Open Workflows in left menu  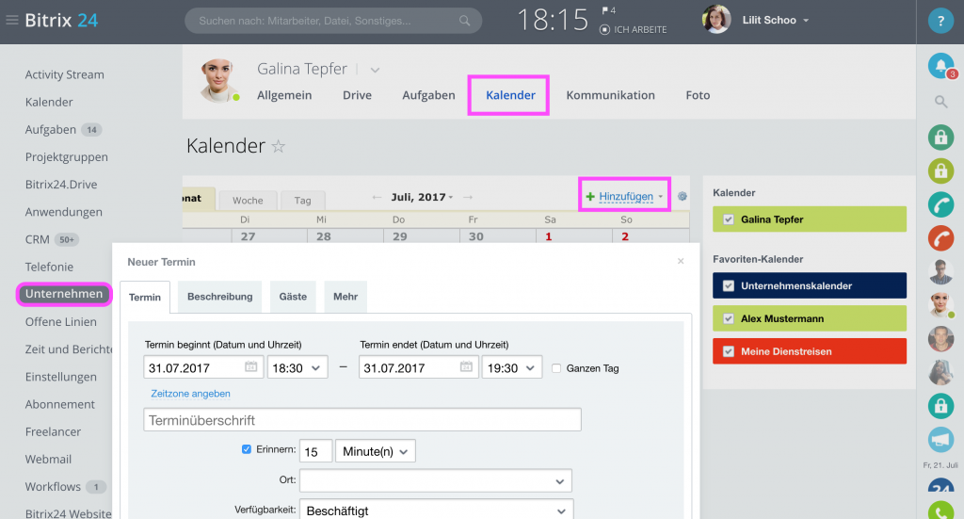click(53, 486)
